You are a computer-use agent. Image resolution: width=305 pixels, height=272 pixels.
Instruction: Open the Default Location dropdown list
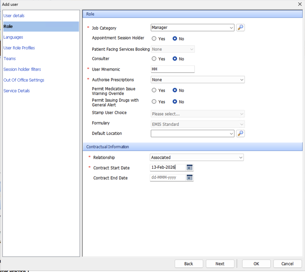click(231, 134)
